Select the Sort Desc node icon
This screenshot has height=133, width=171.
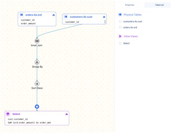(x=37, y=84)
